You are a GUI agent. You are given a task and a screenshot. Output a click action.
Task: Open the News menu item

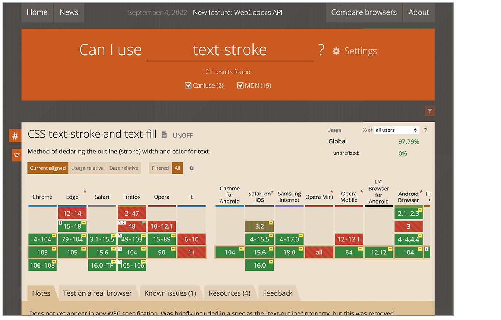tap(69, 12)
